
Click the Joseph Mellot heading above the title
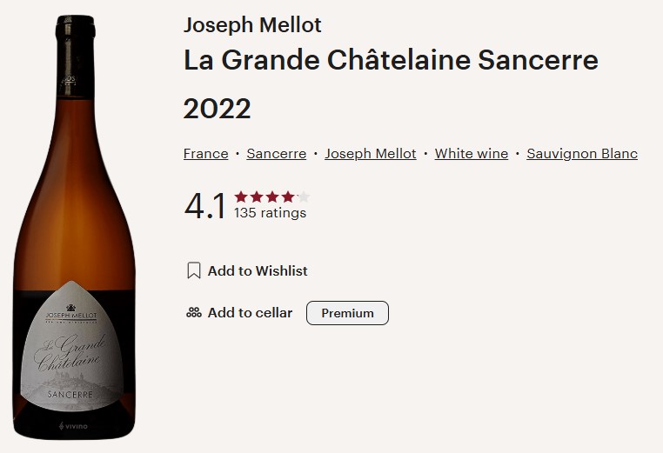(x=252, y=24)
